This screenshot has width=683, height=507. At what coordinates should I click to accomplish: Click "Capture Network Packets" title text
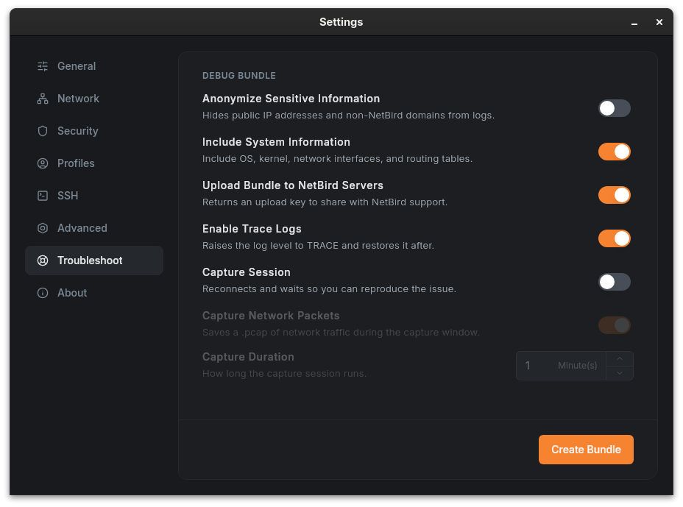click(271, 316)
